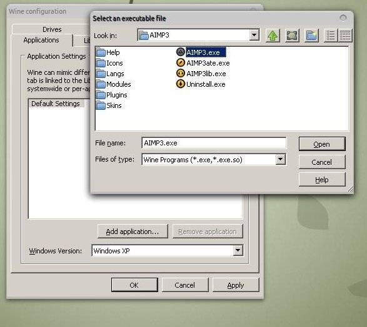Cancel the executable file dialog
Viewport: 367px width, 327px height.
[322, 162]
